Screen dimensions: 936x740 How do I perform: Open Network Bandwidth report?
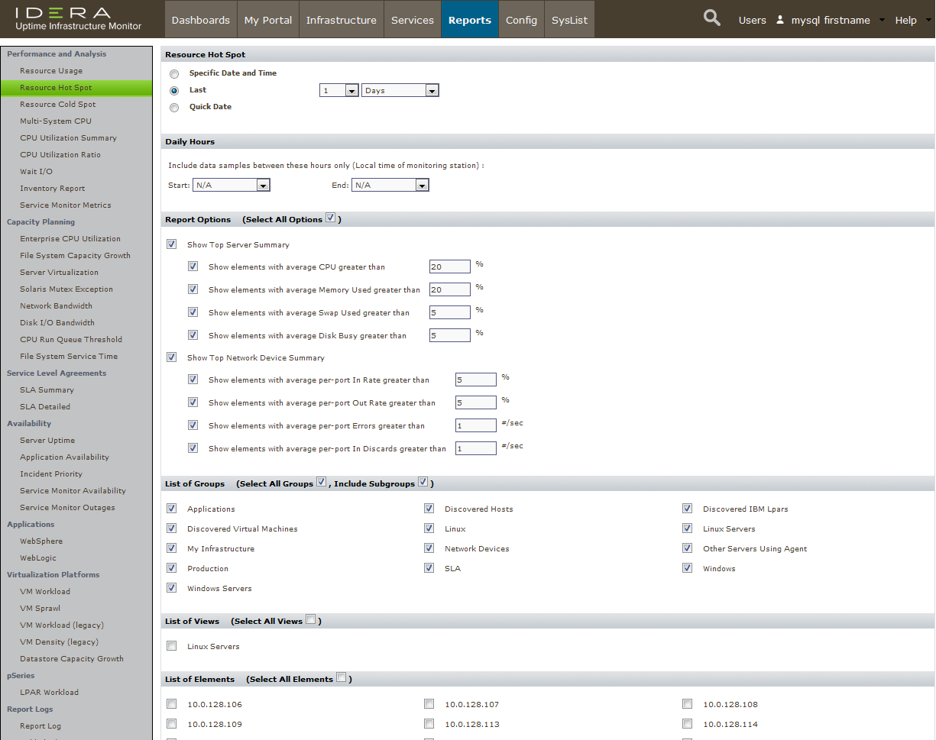coord(56,306)
